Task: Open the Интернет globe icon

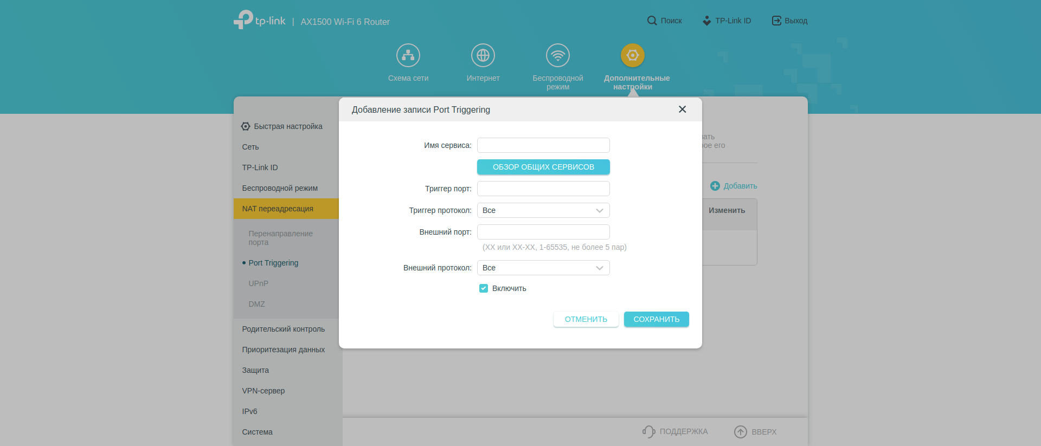Action: click(x=483, y=55)
